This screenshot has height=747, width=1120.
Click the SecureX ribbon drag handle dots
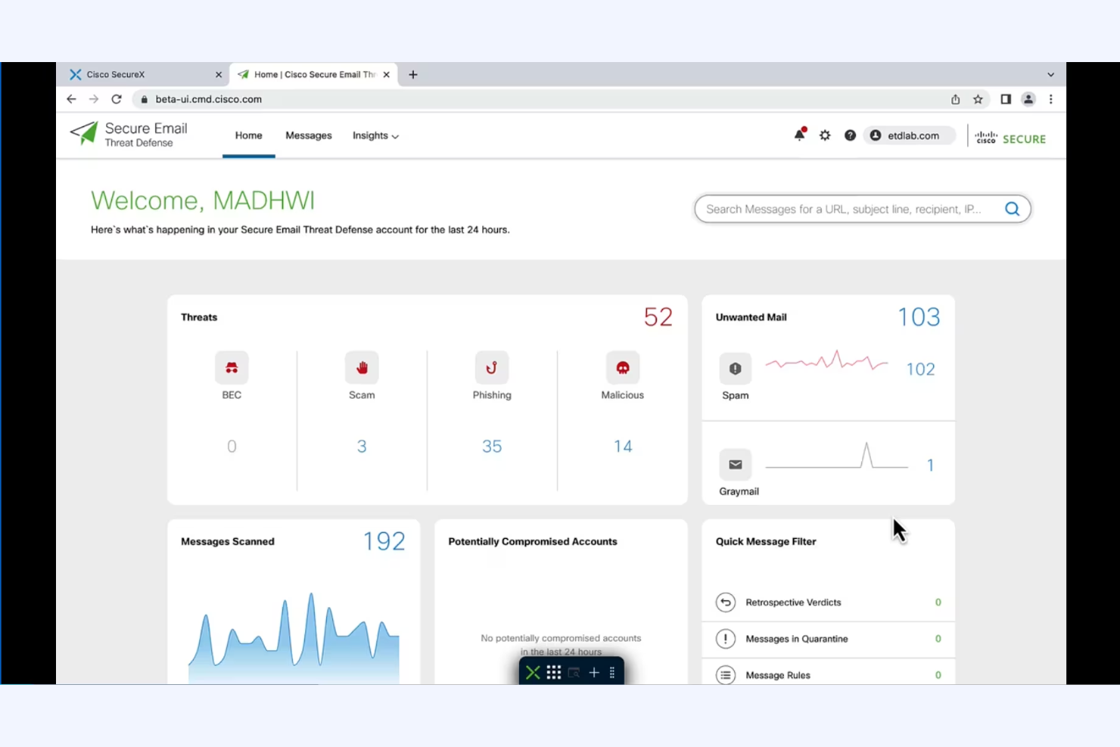click(x=612, y=672)
